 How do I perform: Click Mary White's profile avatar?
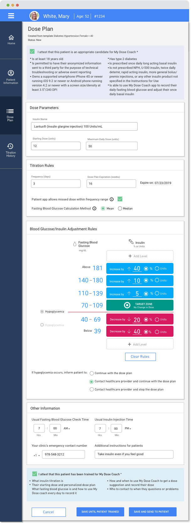click(x=34, y=16)
